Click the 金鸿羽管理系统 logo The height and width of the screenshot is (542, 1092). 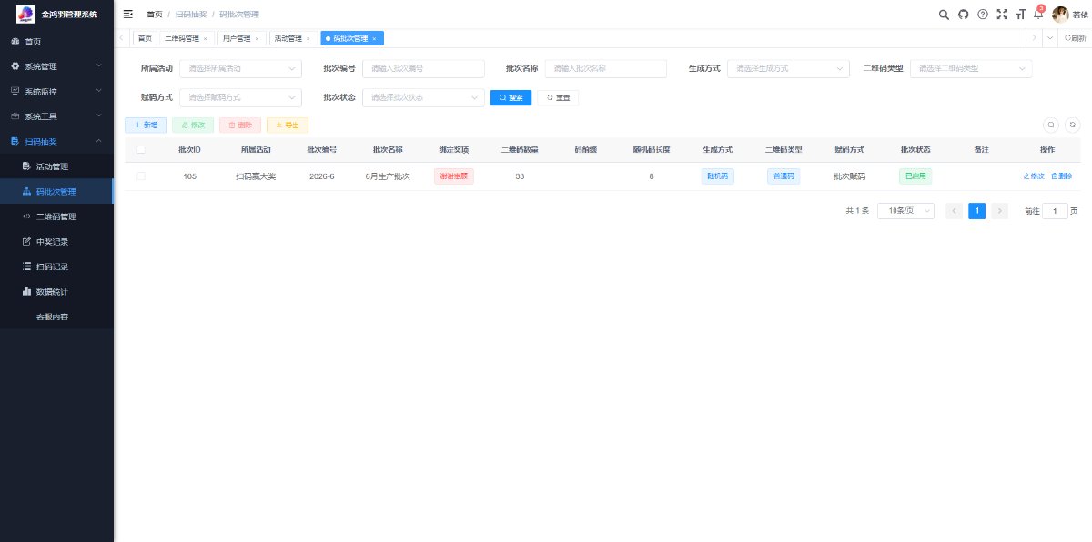(56, 14)
